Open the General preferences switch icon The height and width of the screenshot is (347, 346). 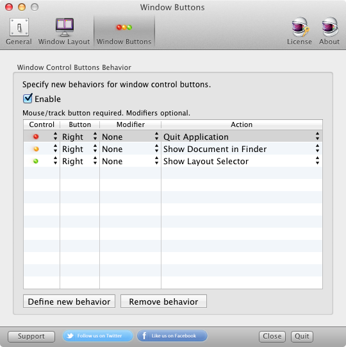(19, 27)
